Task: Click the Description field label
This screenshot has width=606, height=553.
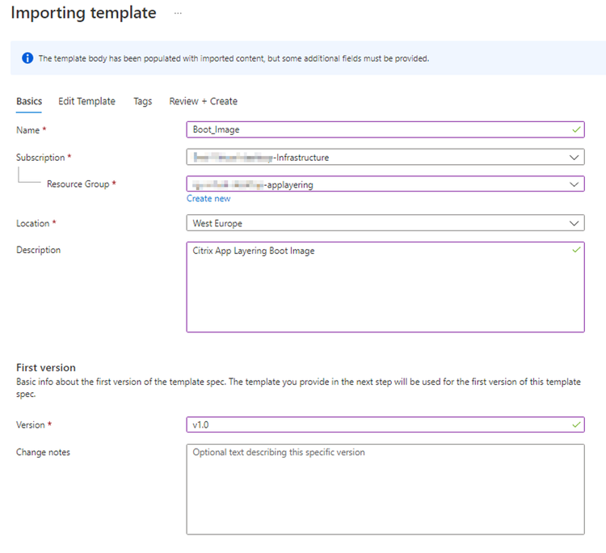Action: click(38, 250)
